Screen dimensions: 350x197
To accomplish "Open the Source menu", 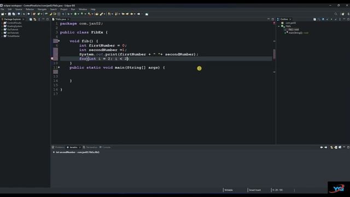I will [19, 9].
